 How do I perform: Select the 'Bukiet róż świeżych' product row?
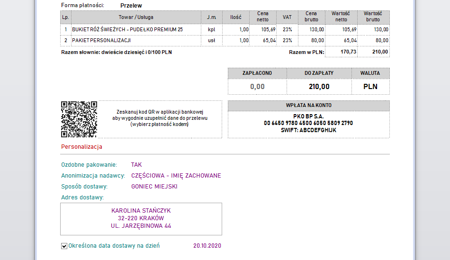[x=127, y=29]
